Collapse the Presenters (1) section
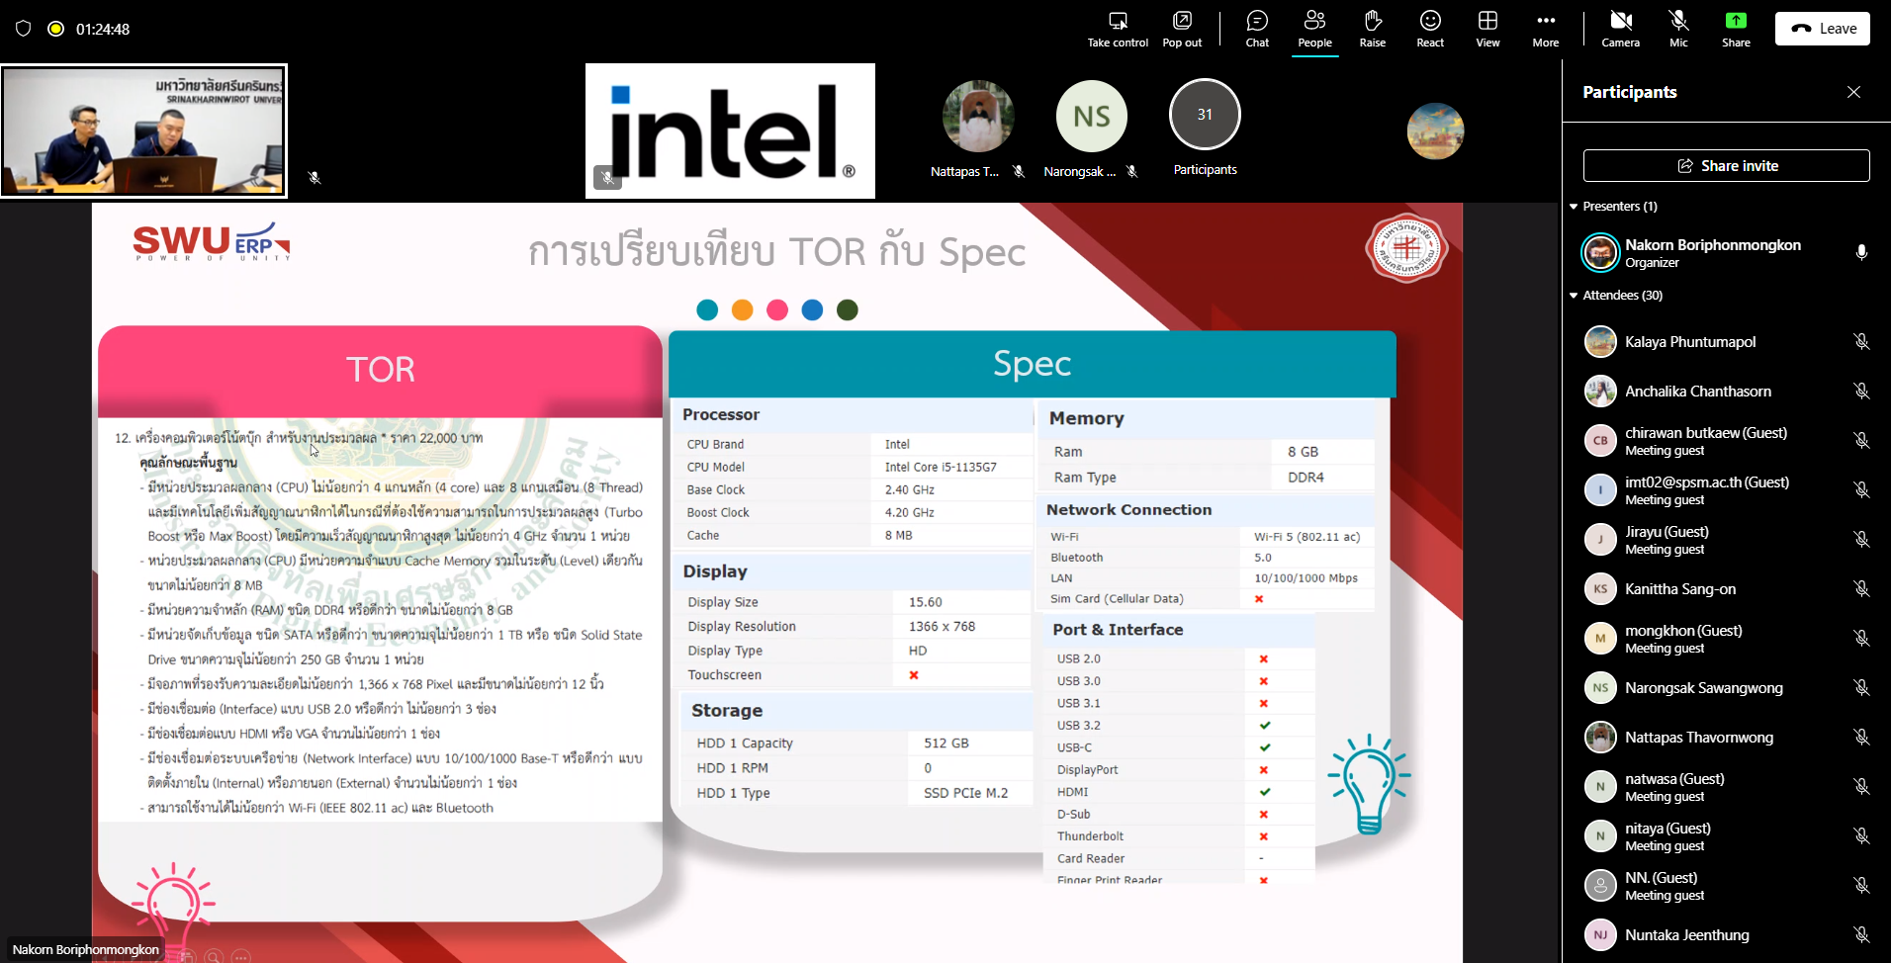Screen dimensions: 1892x963 (1574, 207)
